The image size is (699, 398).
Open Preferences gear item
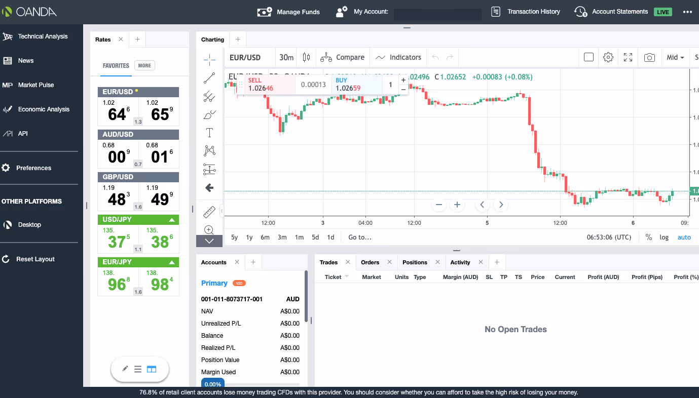tap(26, 168)
